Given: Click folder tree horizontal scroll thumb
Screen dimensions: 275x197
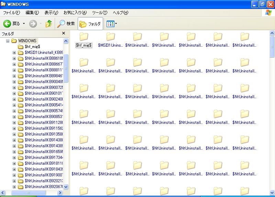Looking at the screenshot, I should [29, 193].
